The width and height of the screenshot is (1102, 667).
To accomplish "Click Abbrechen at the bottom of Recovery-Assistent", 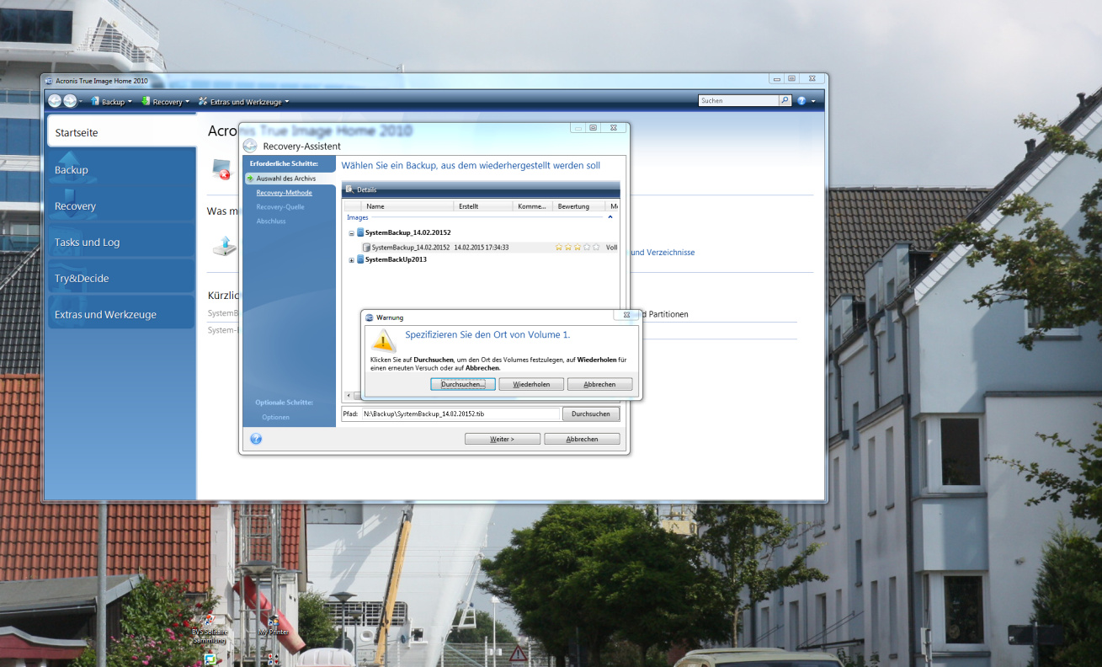I will tap(582, 439).
